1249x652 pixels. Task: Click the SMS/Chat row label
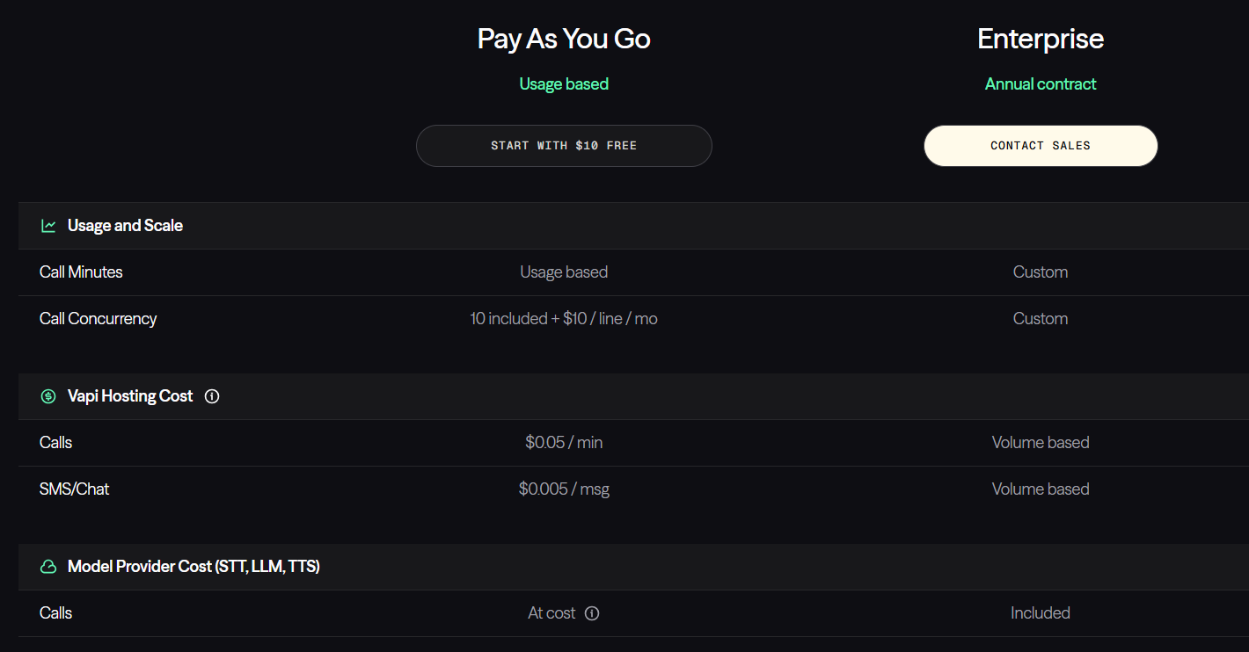(74, 489)
